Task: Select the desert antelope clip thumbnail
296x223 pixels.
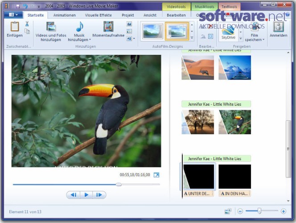Action: tap(197, 67)
